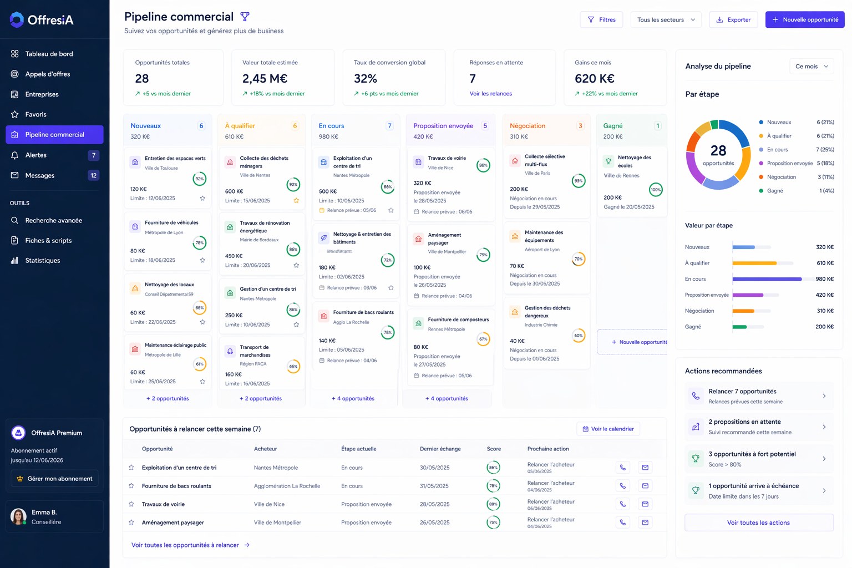Click Nouveaux blue legend swatch
Viewport: 852px width, 568px height.
pos(761,122)
